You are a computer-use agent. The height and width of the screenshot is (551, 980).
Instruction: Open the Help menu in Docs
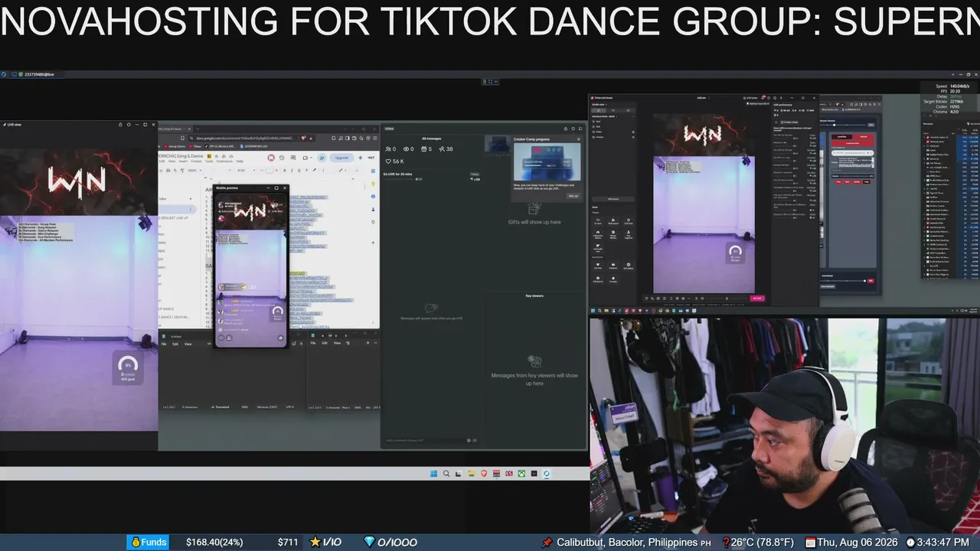(238, 161)
